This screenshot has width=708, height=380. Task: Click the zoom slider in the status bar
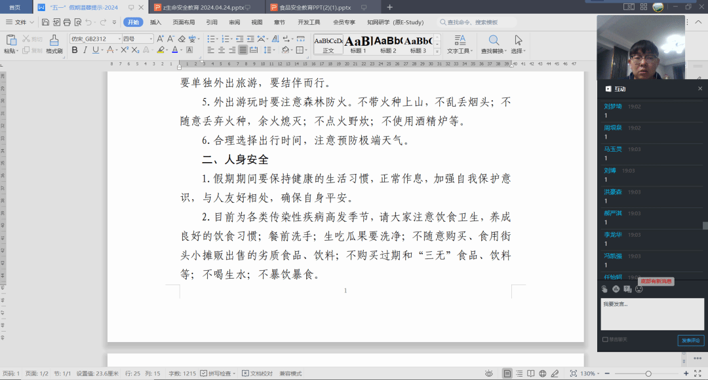tap(648, 373)
